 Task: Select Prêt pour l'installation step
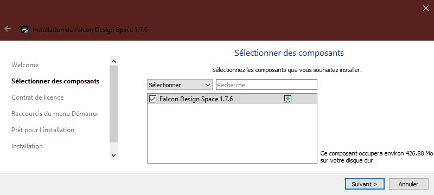click(x=43, y=130)
